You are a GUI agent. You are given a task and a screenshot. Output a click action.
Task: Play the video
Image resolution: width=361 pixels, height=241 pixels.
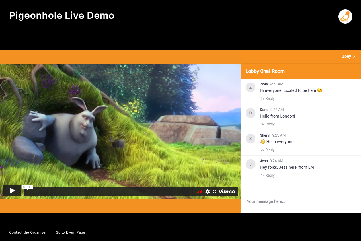(12, 190)
